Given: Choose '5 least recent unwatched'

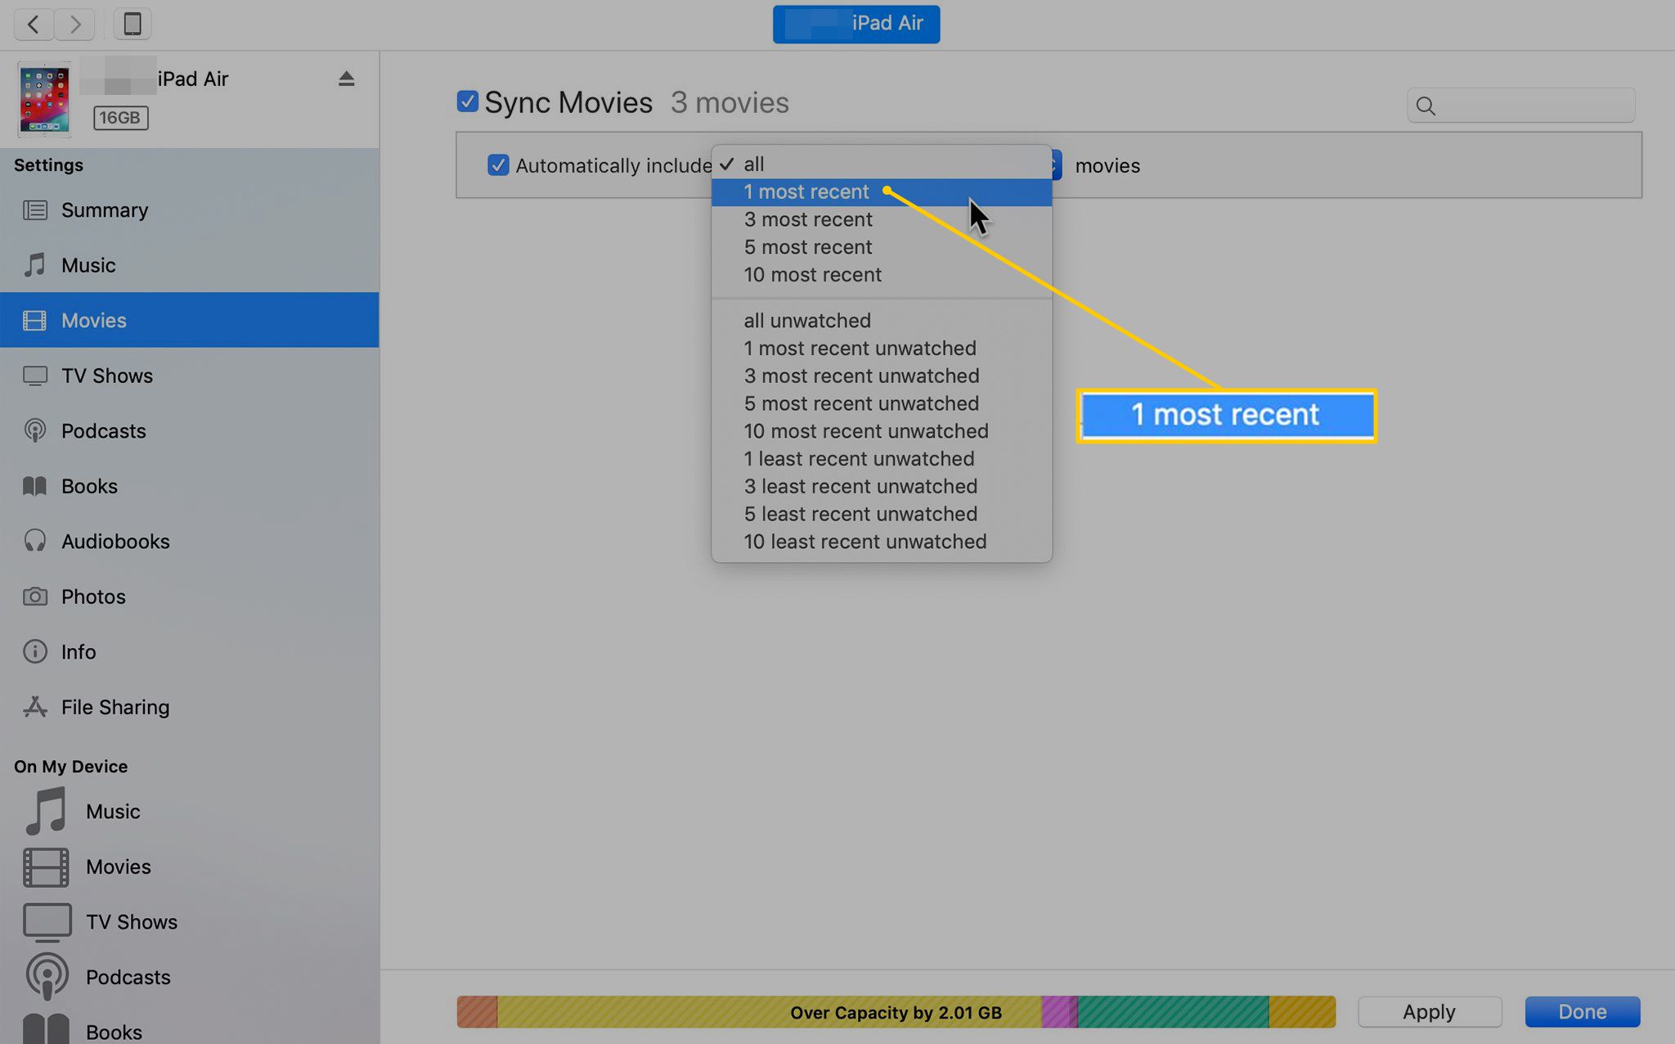Looking at the screenshot, I should (882, 515).
